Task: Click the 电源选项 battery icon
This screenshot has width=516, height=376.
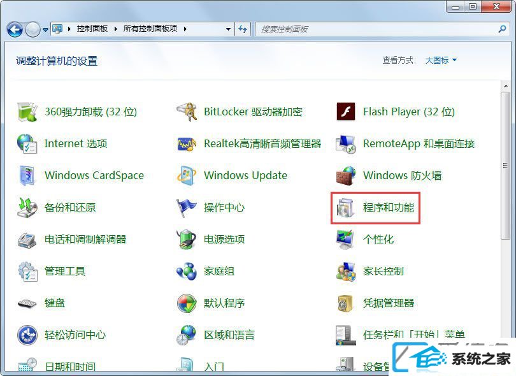Action: [187, 240]
